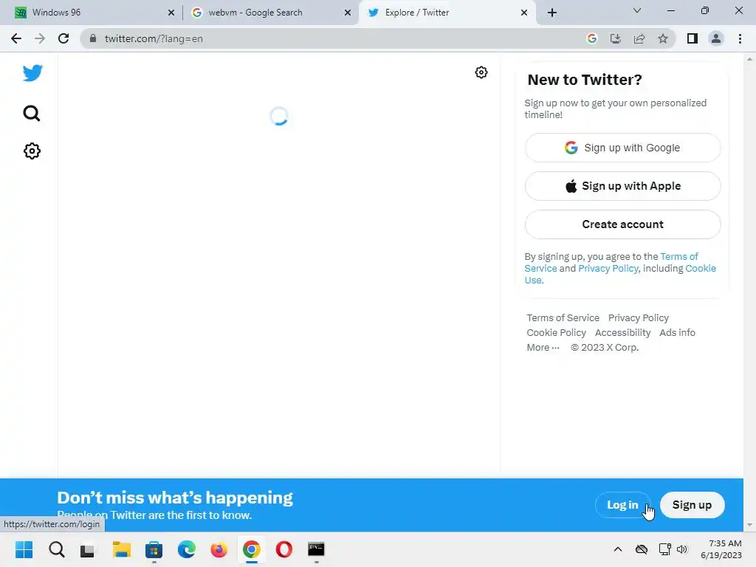This screenshot has width=756, height=567.
Task: Open Settings gear in the Twitter sidebar
Action: coord(32,151)
